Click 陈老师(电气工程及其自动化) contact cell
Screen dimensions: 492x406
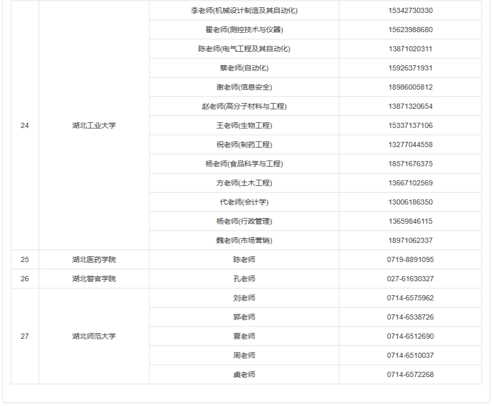(x=244, y=49)
